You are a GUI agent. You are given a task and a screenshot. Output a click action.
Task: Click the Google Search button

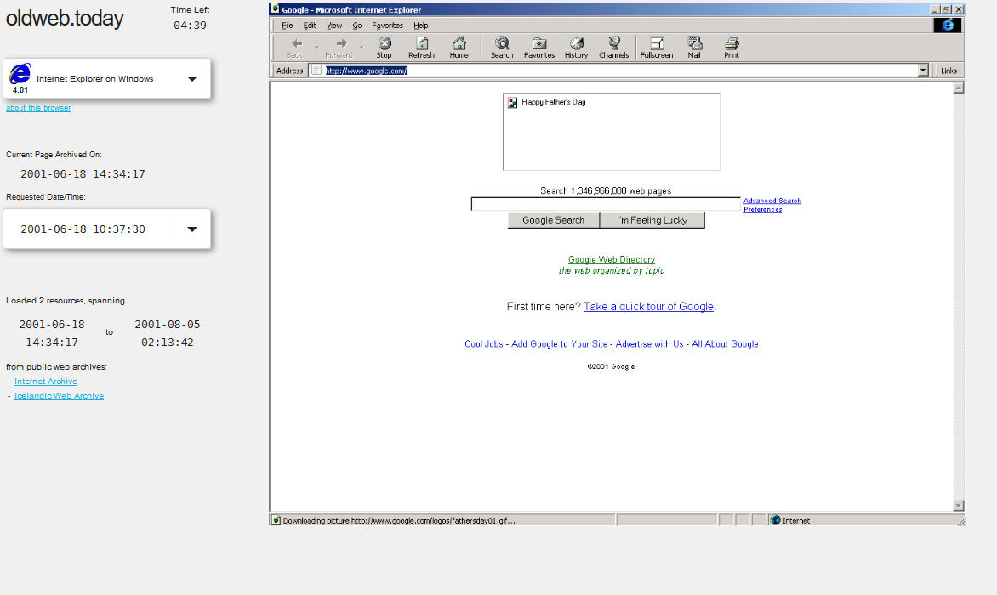click(553, 220)
